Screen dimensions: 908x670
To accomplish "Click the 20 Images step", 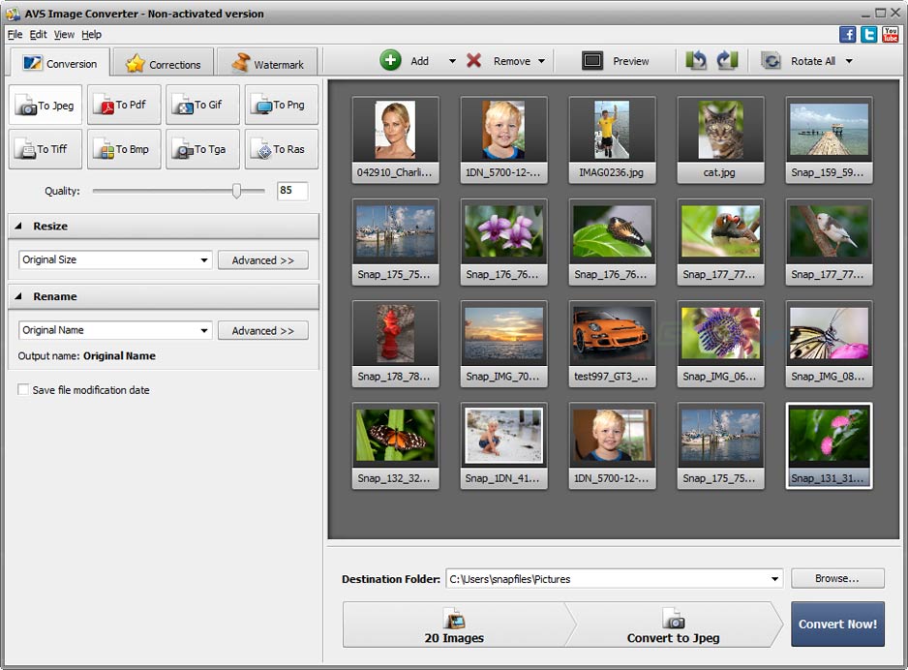I will (x=454, y=624).
